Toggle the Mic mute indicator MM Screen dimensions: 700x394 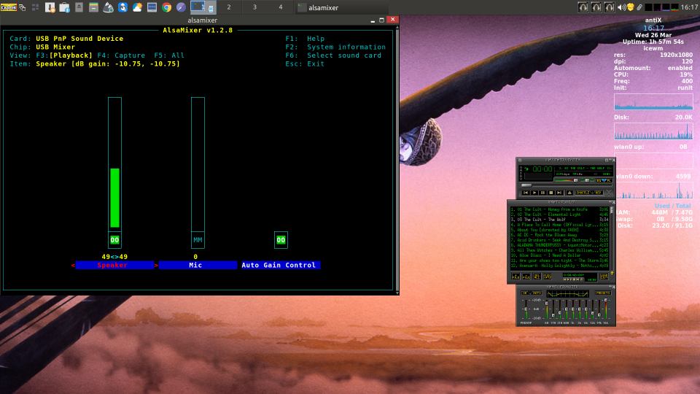point(198,240)
